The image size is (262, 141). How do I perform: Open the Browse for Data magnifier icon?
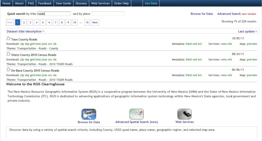[89, 114]
